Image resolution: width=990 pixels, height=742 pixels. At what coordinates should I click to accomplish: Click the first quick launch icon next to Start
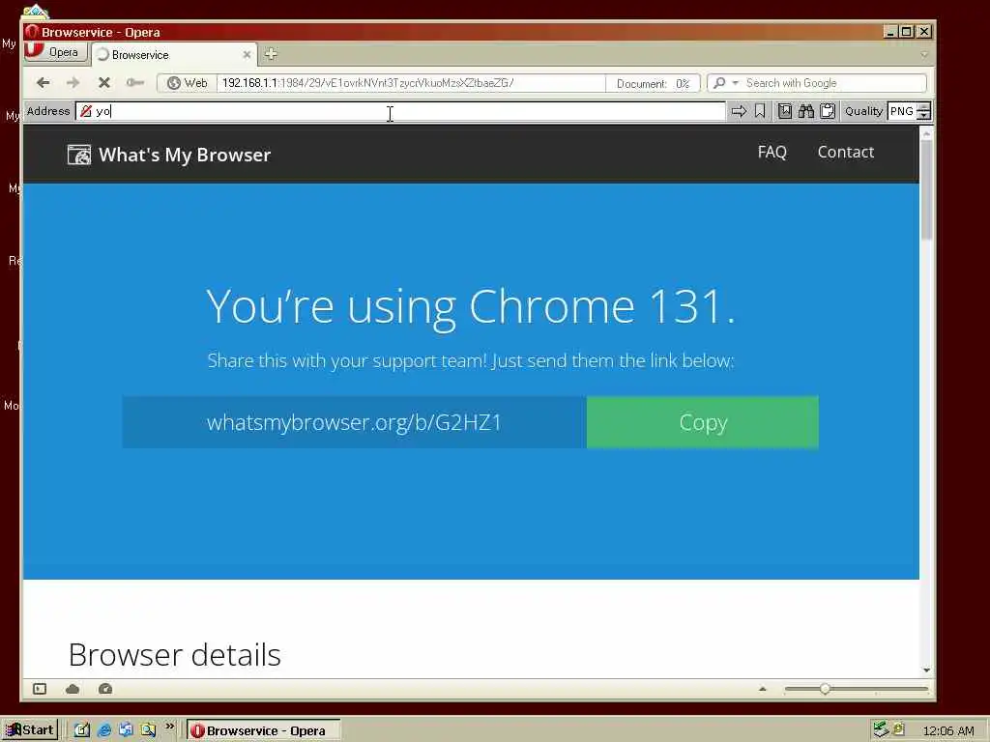[82, 730]
